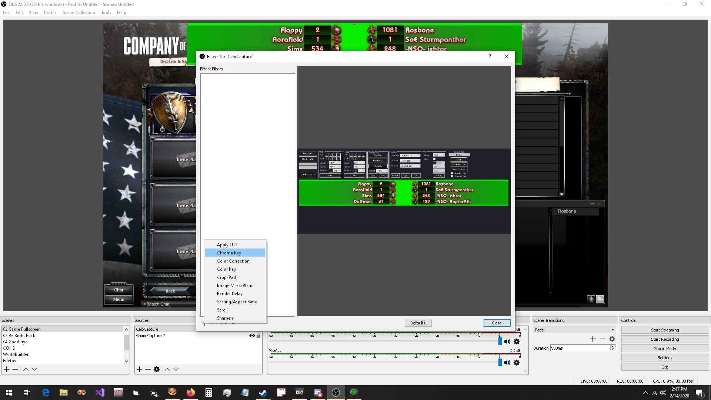711x400 pixels.
Task: Open Windows notification center icon
Action: 700,393
